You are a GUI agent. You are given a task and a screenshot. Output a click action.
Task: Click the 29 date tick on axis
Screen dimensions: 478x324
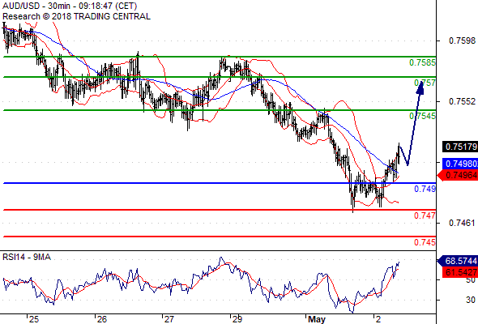(x=237, y=319)
